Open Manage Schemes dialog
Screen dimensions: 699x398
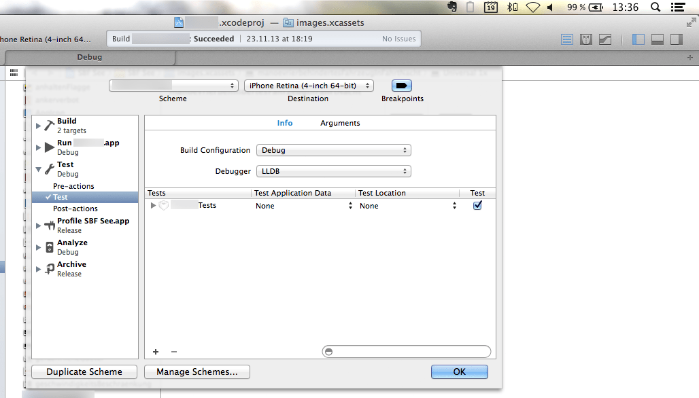tap(197, 372)
